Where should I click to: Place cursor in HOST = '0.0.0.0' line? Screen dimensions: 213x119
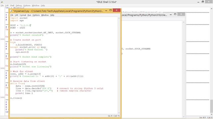(21, 25)
